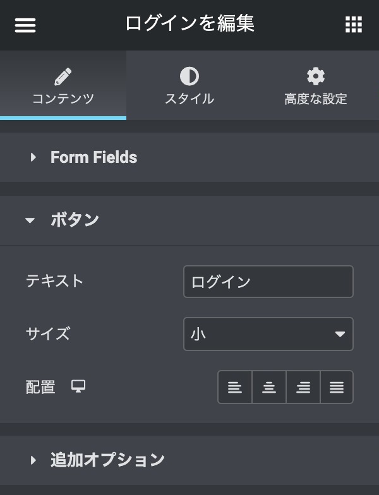379x495 pixels.
Task: Click the Form Fields arrow icon
Action: [33, 157]
